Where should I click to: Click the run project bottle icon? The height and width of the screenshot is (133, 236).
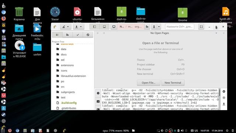(x=154, y=27)
